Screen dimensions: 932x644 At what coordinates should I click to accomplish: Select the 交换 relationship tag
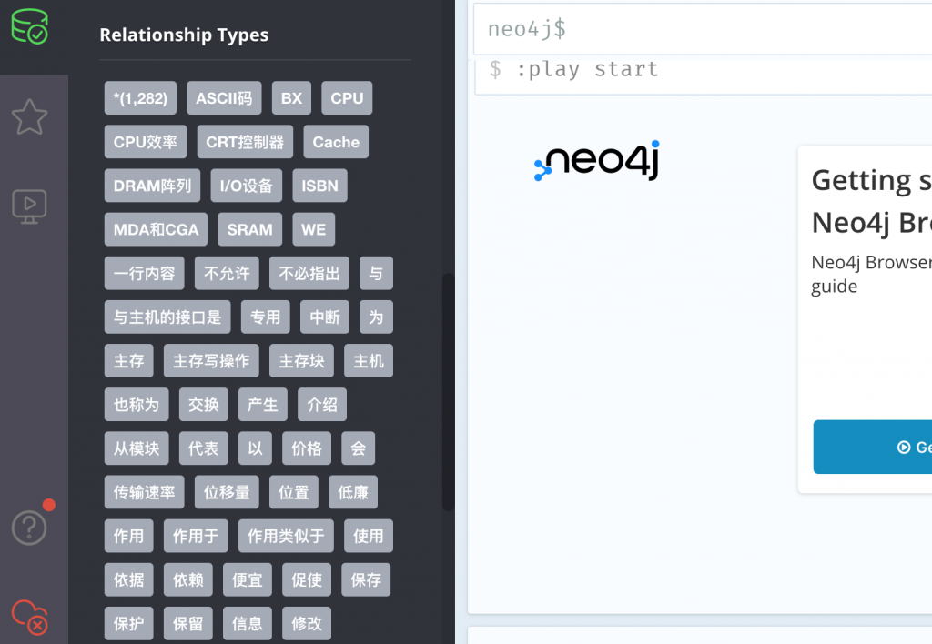pyautogui.click(x=203, y=405)
